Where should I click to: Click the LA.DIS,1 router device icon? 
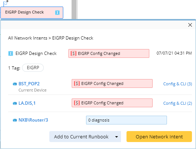point(15,103)
